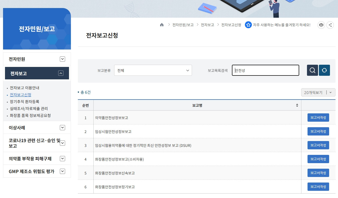
Task: Click the home icon in the breadcrumb
Action: tap(162, 25)
